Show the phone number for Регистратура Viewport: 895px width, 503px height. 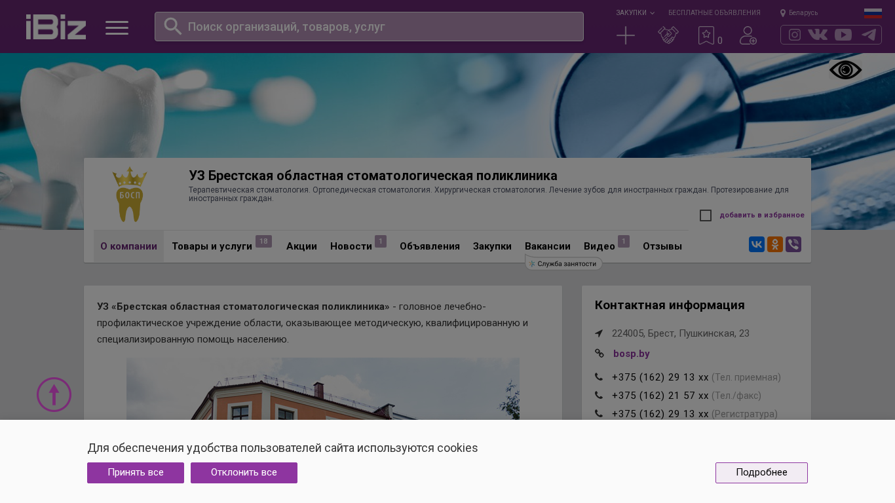tap(660, 414)
